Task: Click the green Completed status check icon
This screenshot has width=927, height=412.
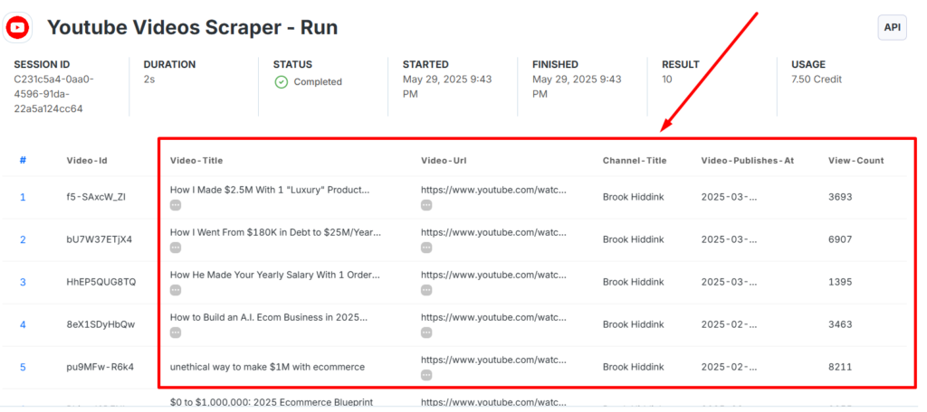Action: coord(282,82)
